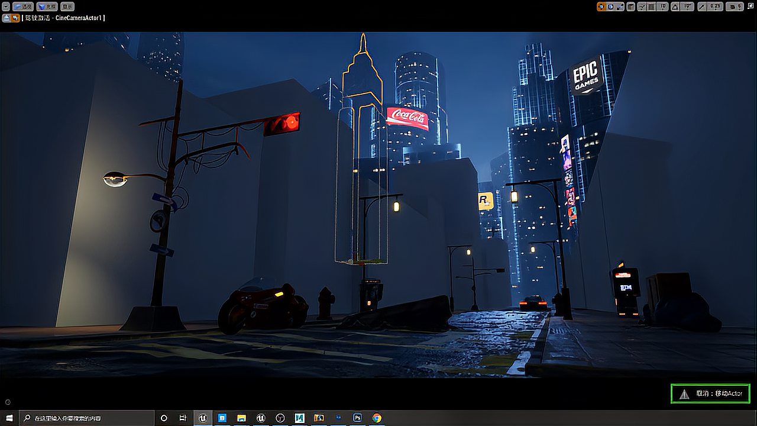
Task: Open the 显示 show flags menu
Action: [67, 7]
